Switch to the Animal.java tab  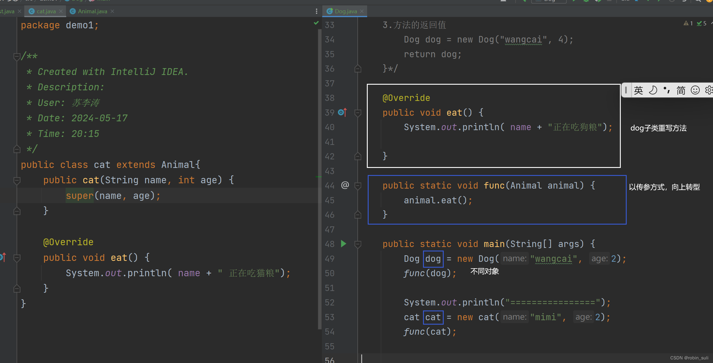tap(92, 11)
